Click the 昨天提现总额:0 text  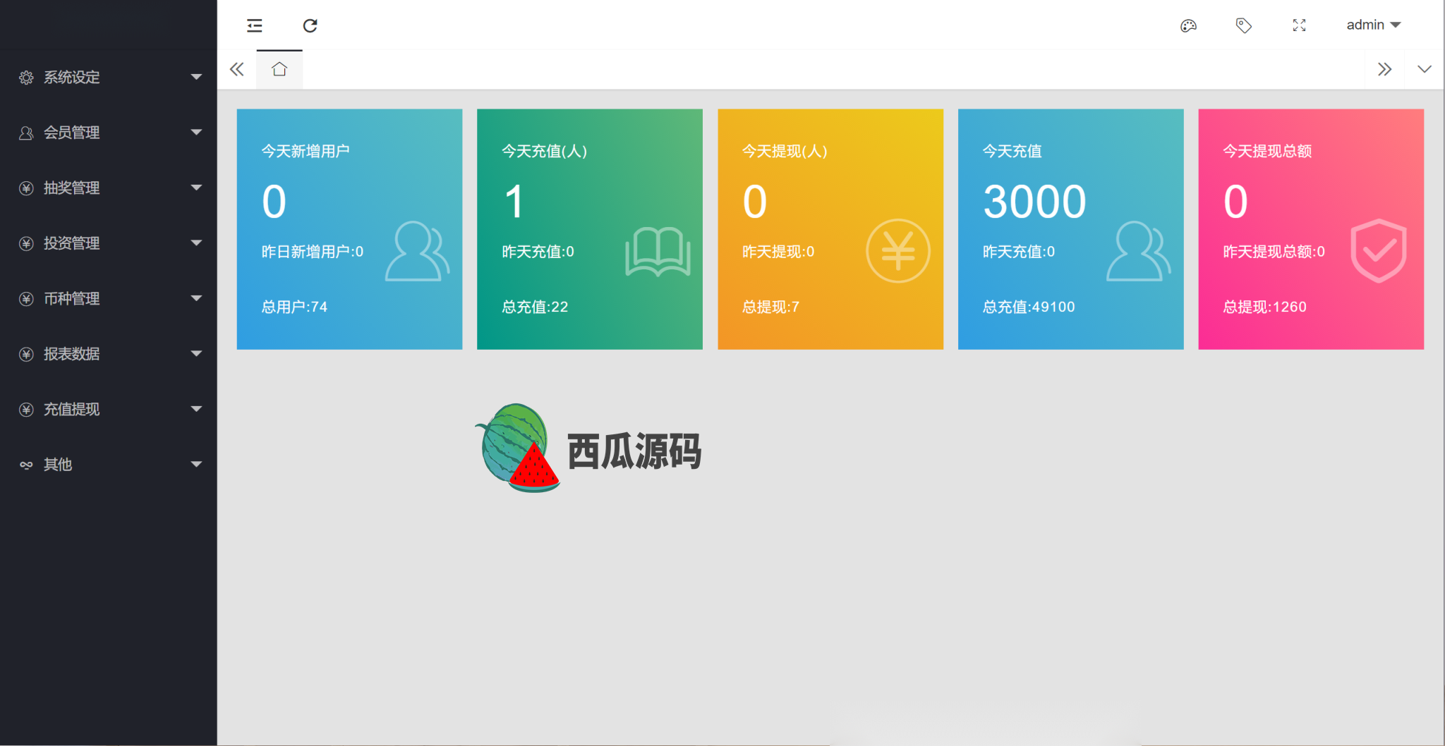point(1274,252)
